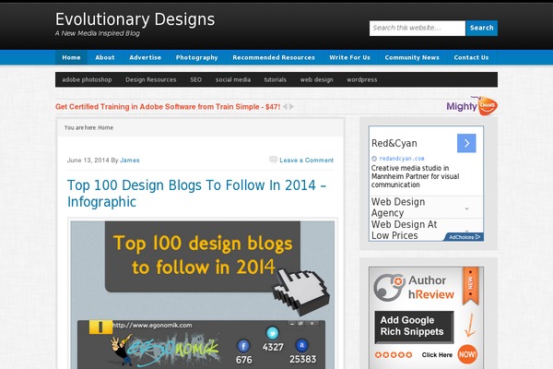
Task: Click the previous arrow in the deals ticker
Action: (286, 107)
